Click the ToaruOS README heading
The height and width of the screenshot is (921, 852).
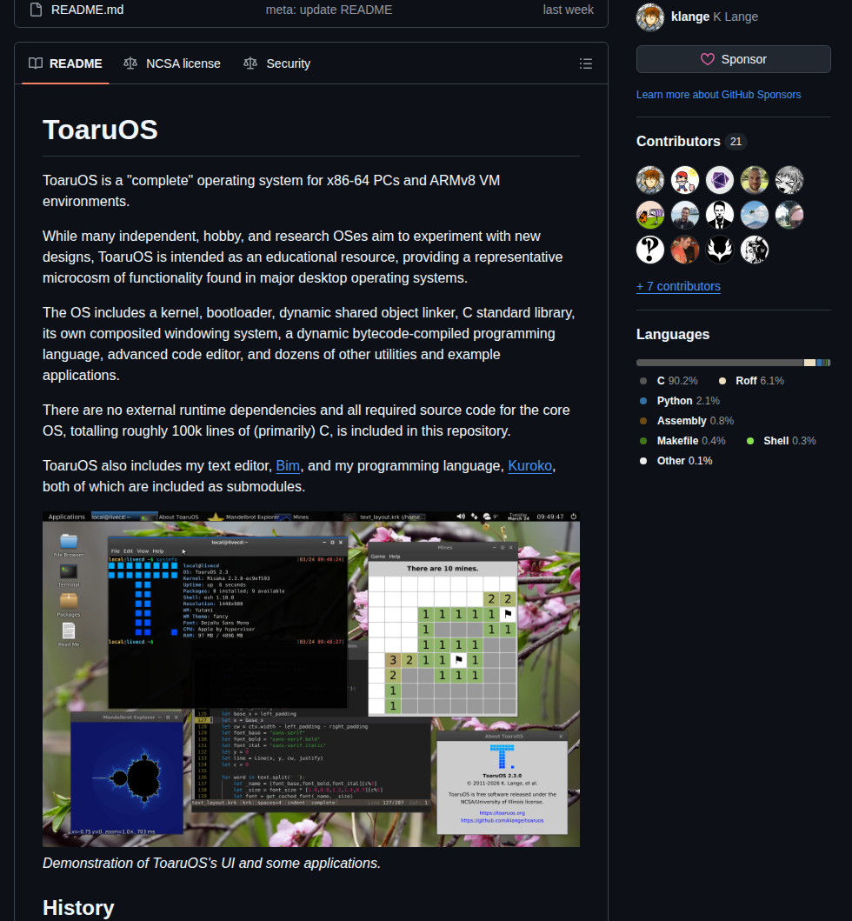(x=100, y=130)
